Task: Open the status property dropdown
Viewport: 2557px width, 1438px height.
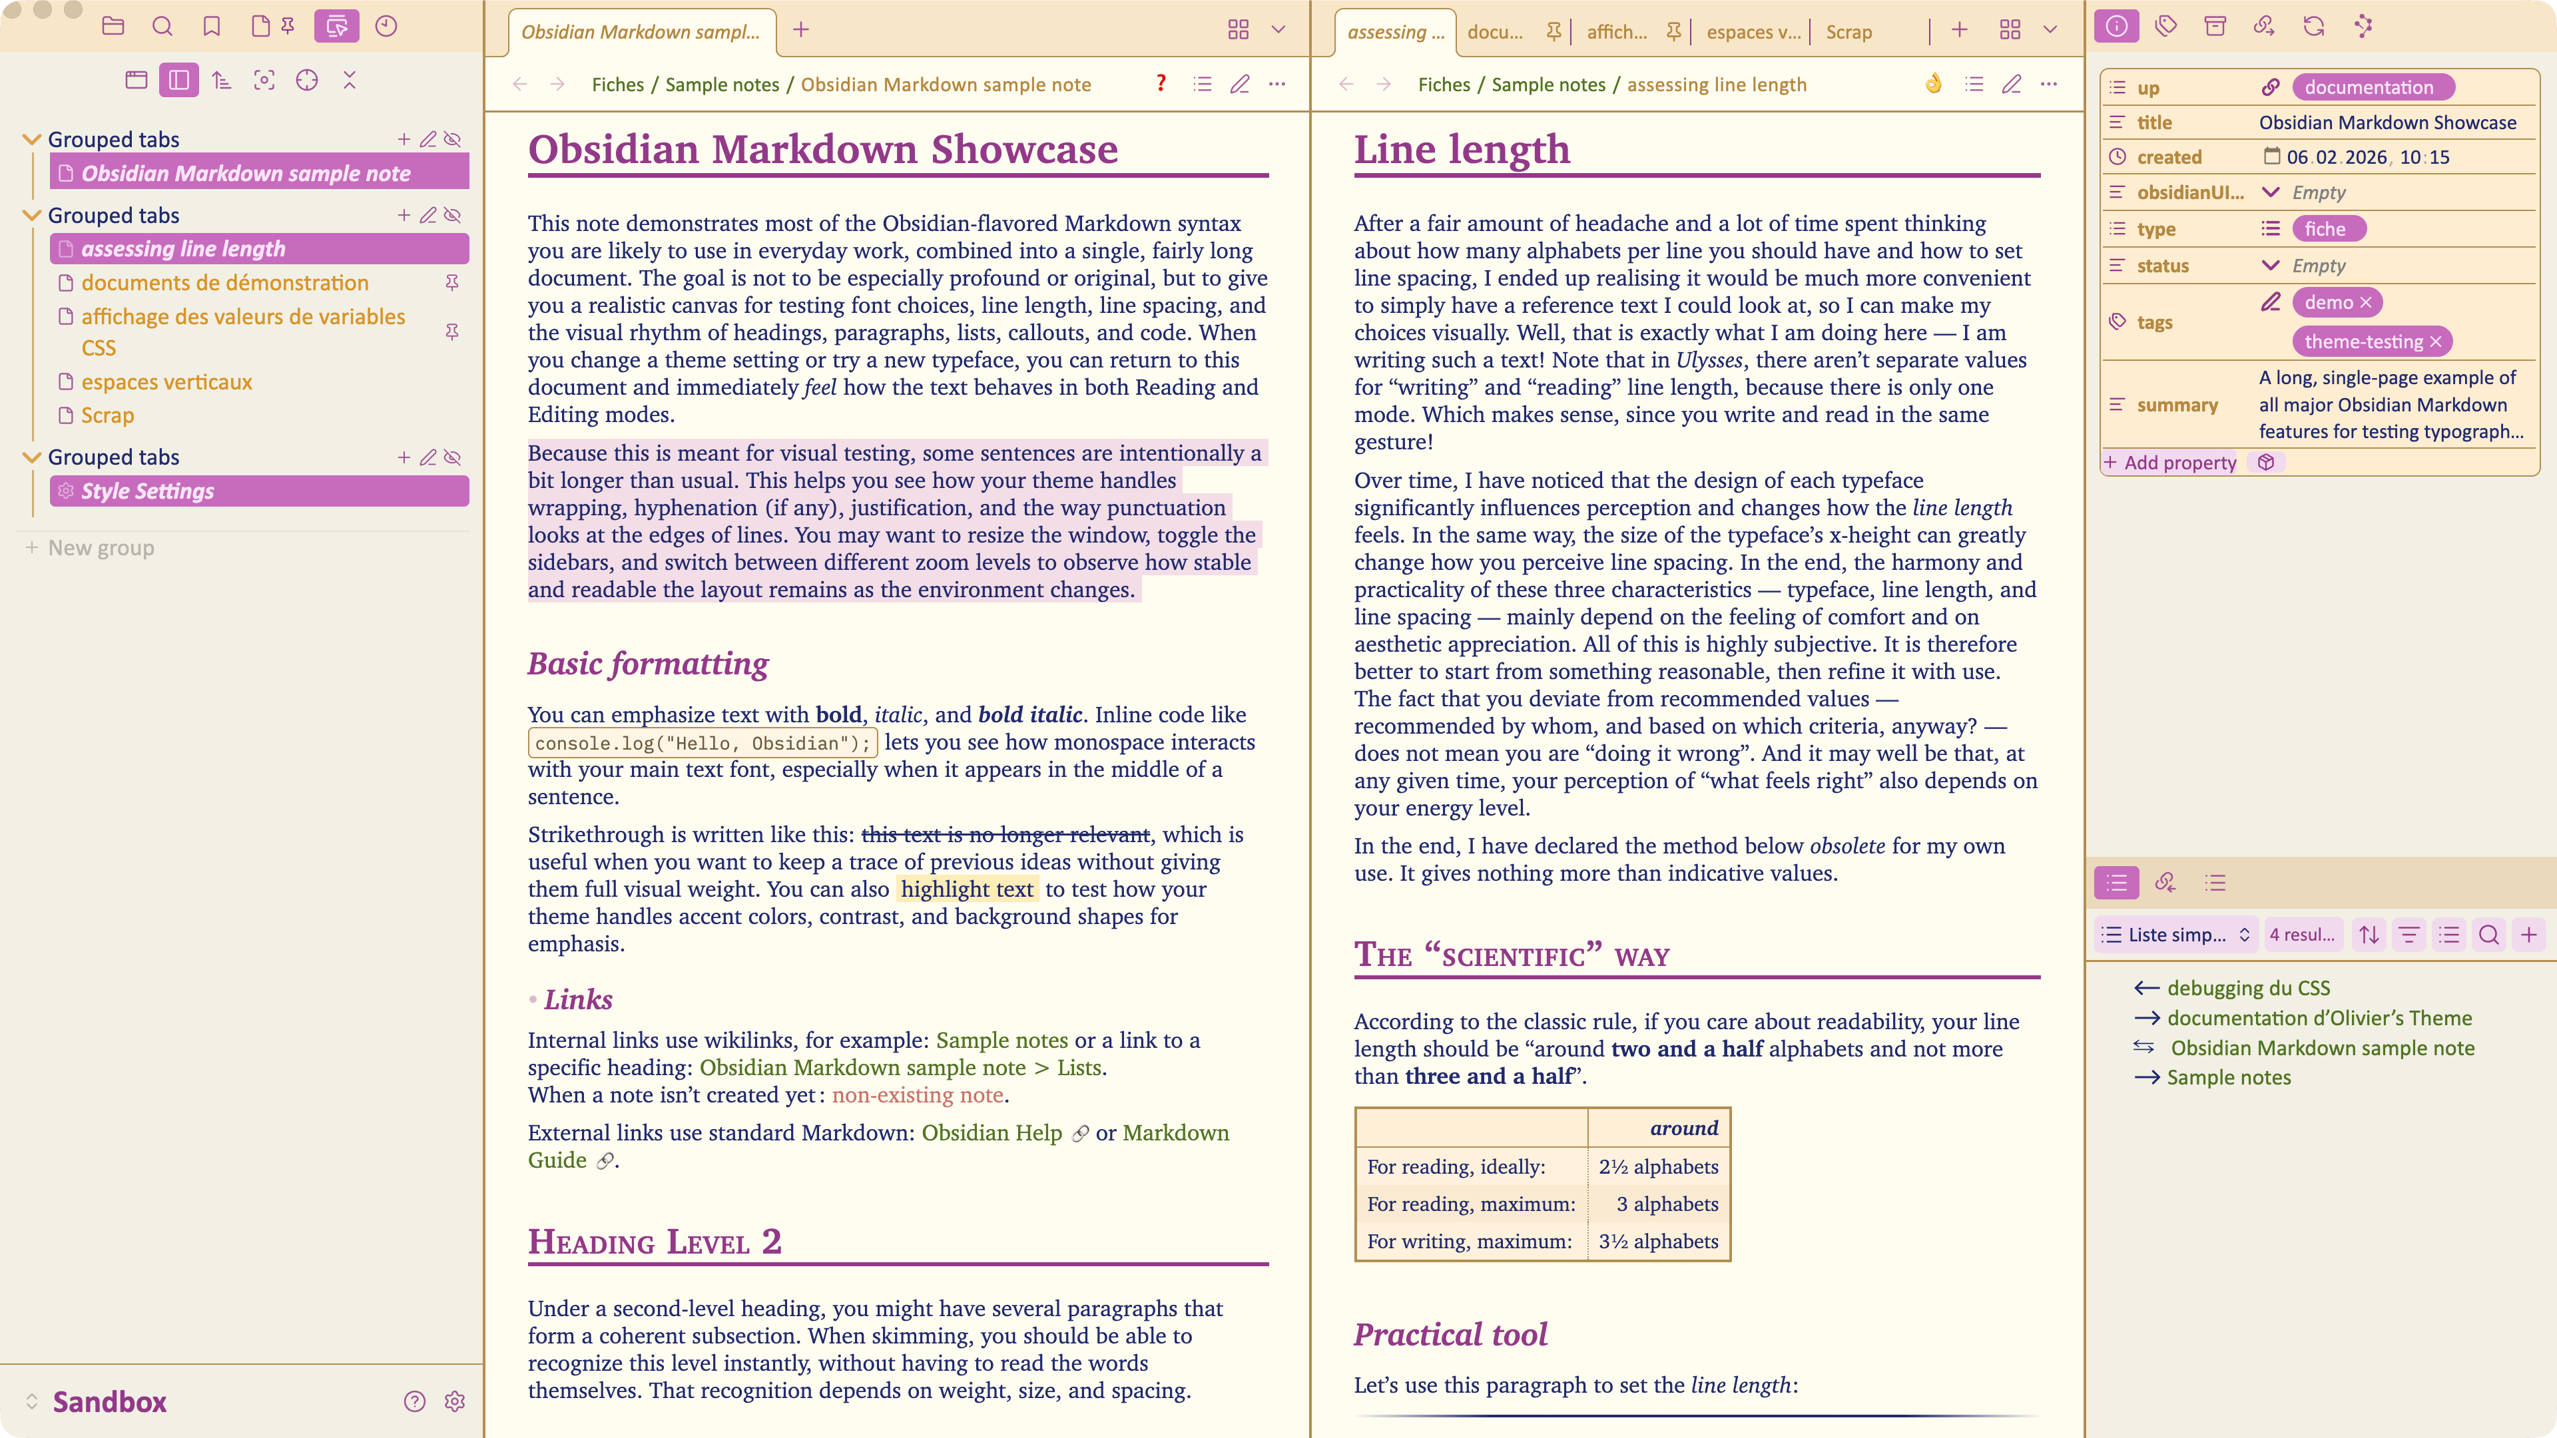Action: 2269,266
